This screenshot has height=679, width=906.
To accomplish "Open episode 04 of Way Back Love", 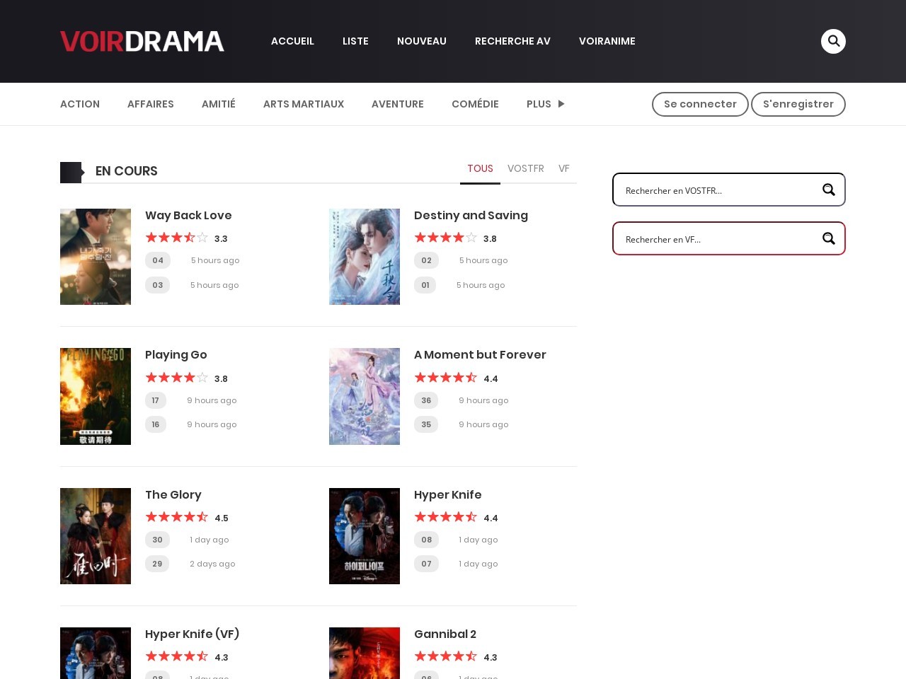I will [x=158, y=260].
